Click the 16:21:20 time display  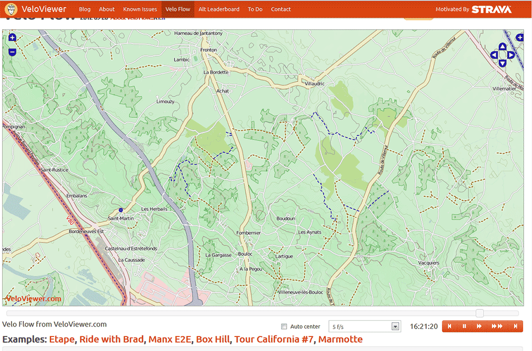pyautogui.click(x=424, y=326)
